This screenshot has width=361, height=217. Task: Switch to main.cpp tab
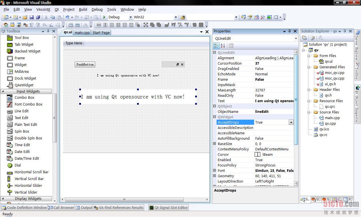tap(82, 32)
